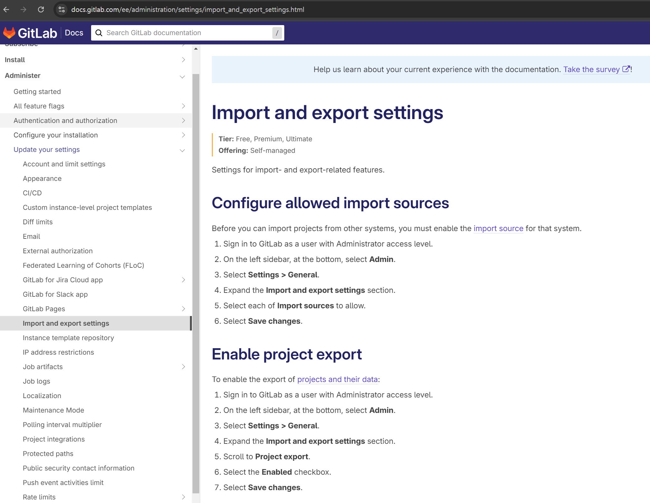
Task: Collapse the Administer section chevron
Action: click(x=182, y=76)
